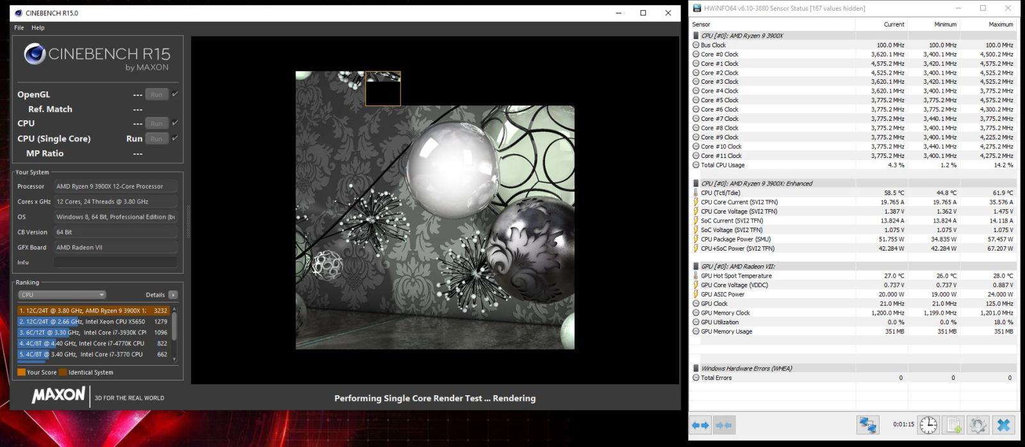The height and width of the screenshot is (447, 1025).
Task: Open the Help menu in Cinebench
Action: (38, 27)
